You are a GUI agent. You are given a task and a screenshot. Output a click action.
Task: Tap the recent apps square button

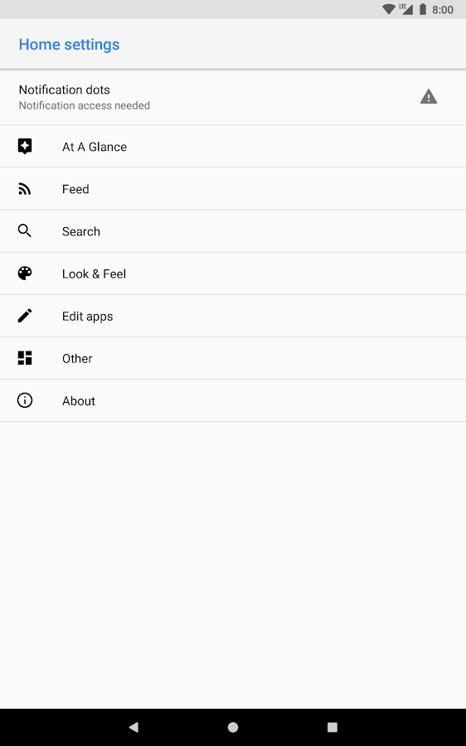[x=333, y=727]
